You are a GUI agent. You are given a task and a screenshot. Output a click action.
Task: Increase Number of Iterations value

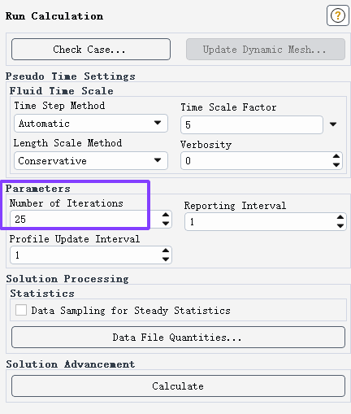coord(166,215)
